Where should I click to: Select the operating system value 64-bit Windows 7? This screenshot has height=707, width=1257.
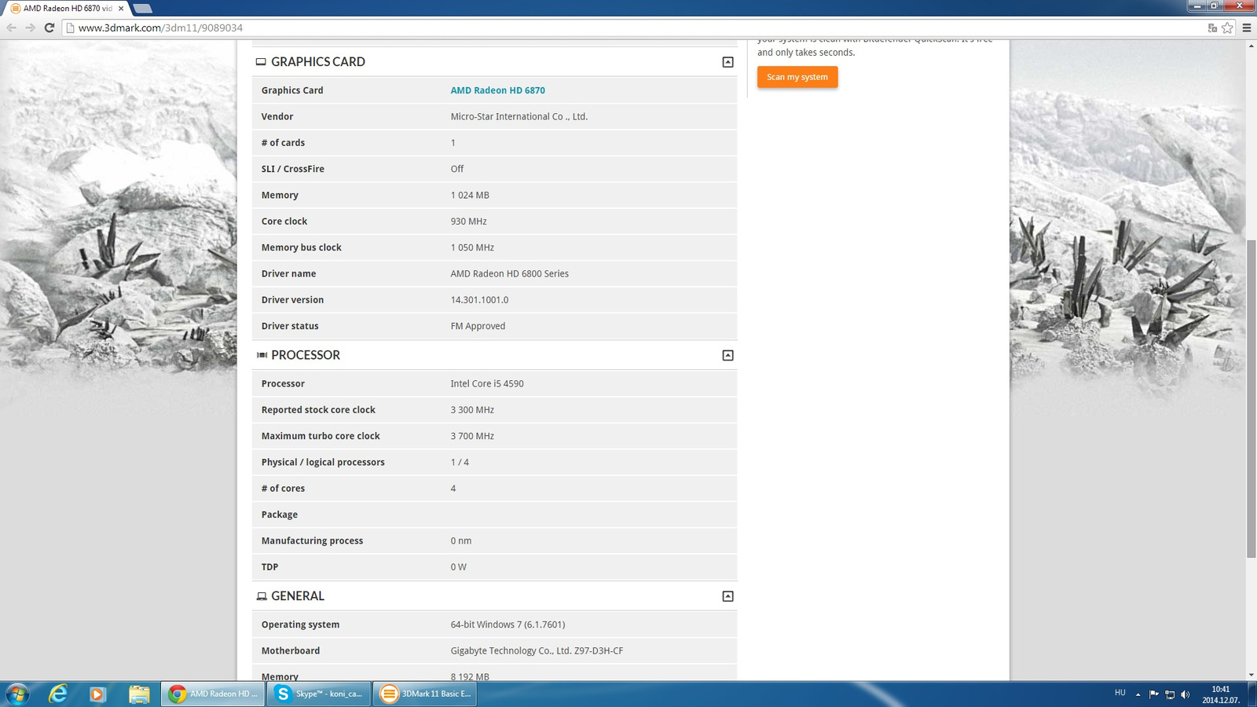pos(508,625)
